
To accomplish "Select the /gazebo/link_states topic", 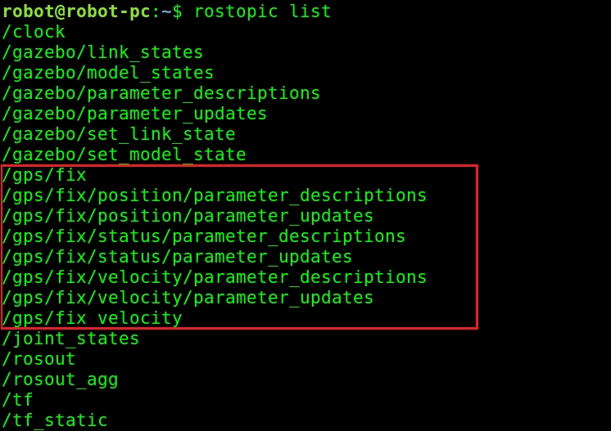I will coord(102,52).
